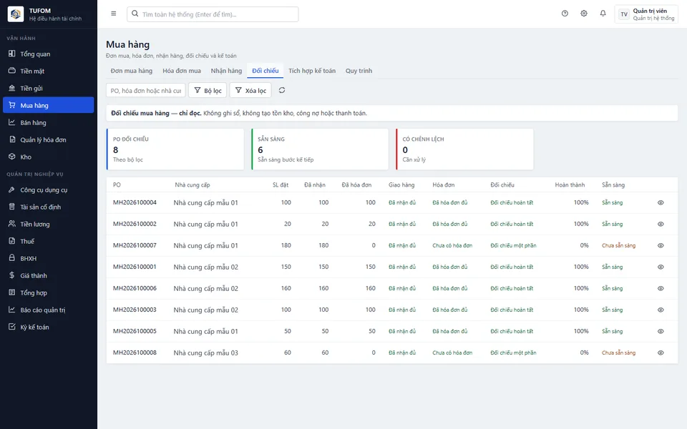The image size is (687, 429).
Task: Click the refresh icon next to Xóa lọc
Action: point(282,90)
